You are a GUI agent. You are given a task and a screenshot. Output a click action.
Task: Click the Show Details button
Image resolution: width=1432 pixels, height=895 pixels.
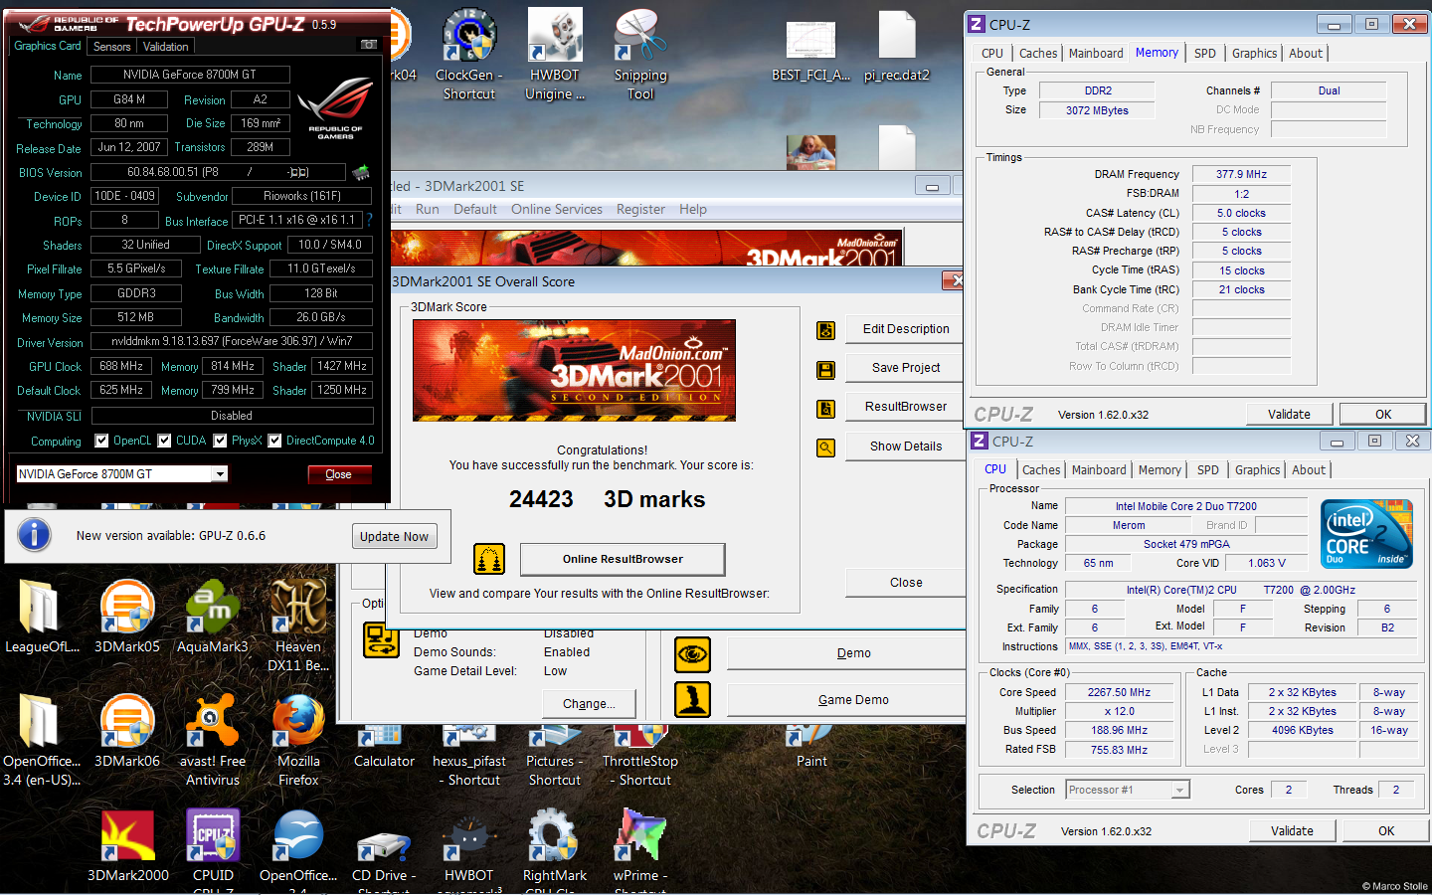click(906, 447)
